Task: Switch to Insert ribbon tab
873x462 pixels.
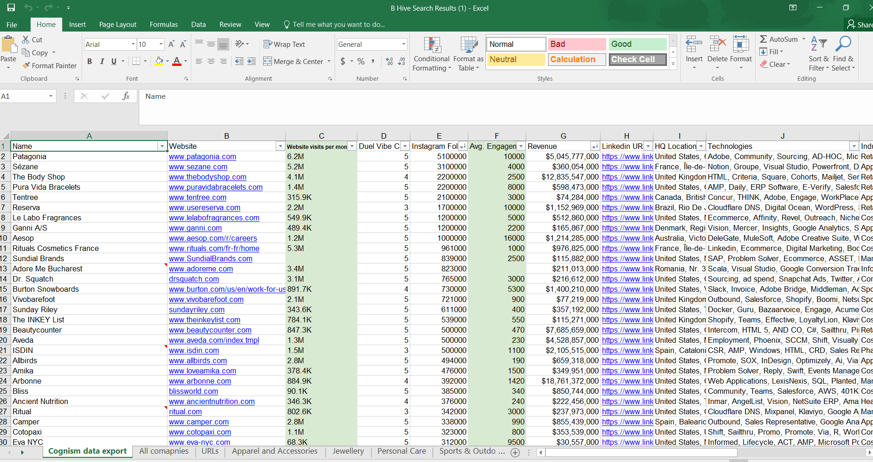Action: 78,25
